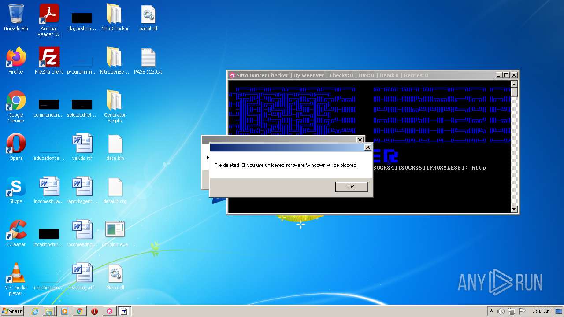
Task: Select the Google Chrome desktop shortcut
Action: 16,107
